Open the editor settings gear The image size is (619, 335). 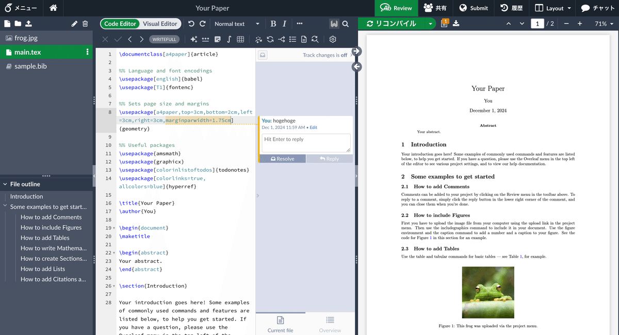(333, 39)
